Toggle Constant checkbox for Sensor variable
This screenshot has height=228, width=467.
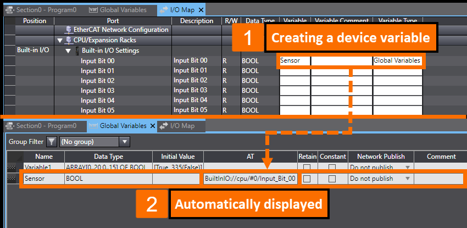coord(332,179)
